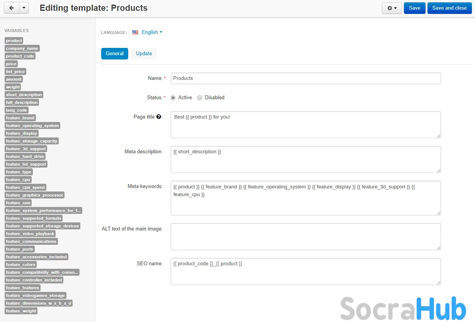Select the Disabled status radio button
The width and height of the screenshot is (475, 322).
(200, 98)
